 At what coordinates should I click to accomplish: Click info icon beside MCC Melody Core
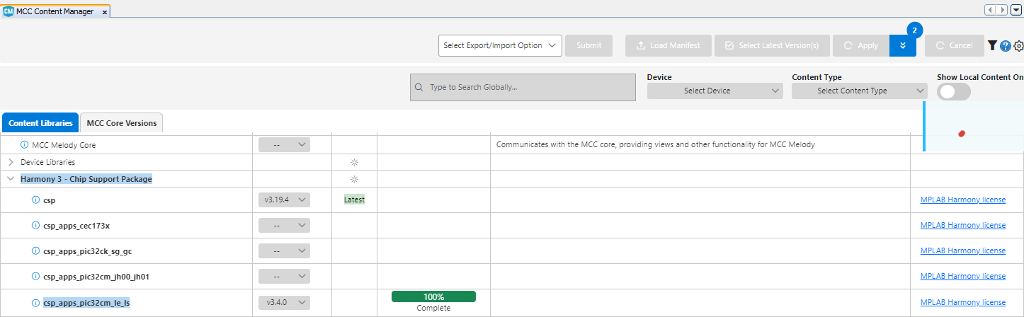[25, 145]
